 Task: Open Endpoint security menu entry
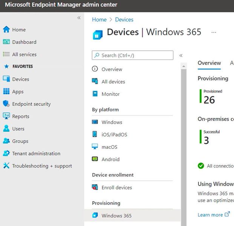[31, 104]
